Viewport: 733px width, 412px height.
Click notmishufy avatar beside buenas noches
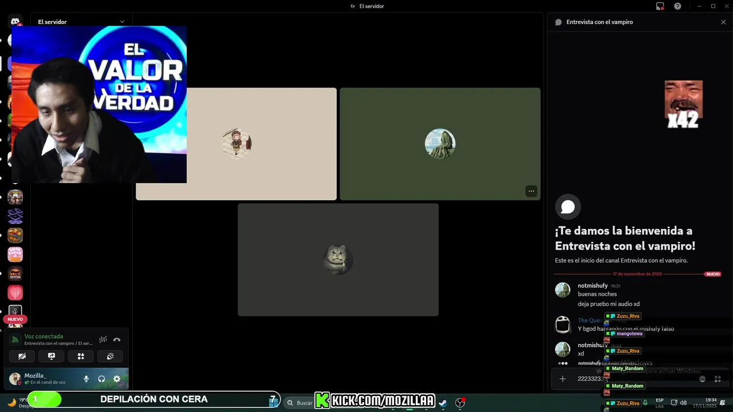[x=562, y=290]
